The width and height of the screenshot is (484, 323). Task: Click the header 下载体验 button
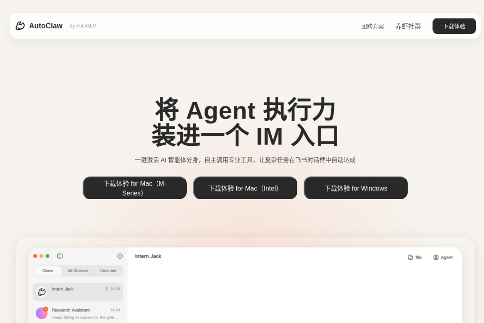pyautogui.click(x=454, y=26)
